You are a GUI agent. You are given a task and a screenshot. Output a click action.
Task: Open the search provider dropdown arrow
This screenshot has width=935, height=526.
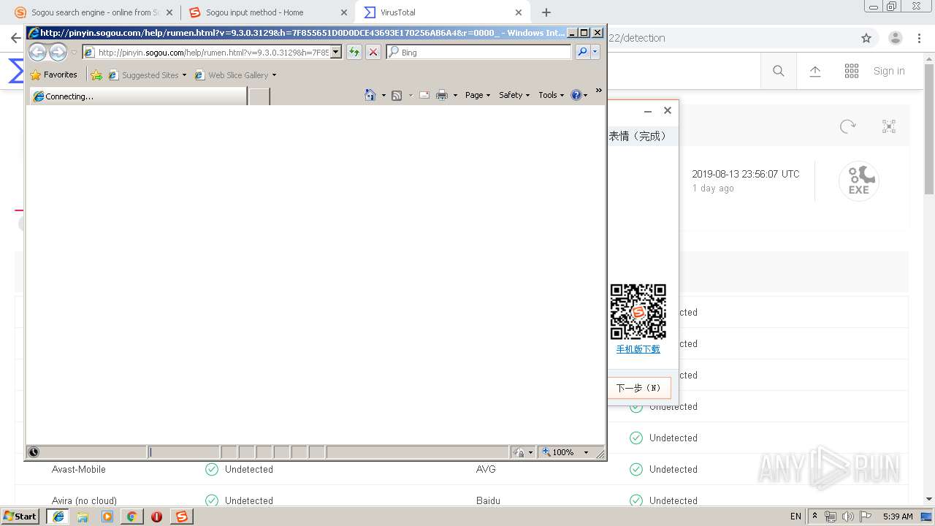(x=595, y=52)
